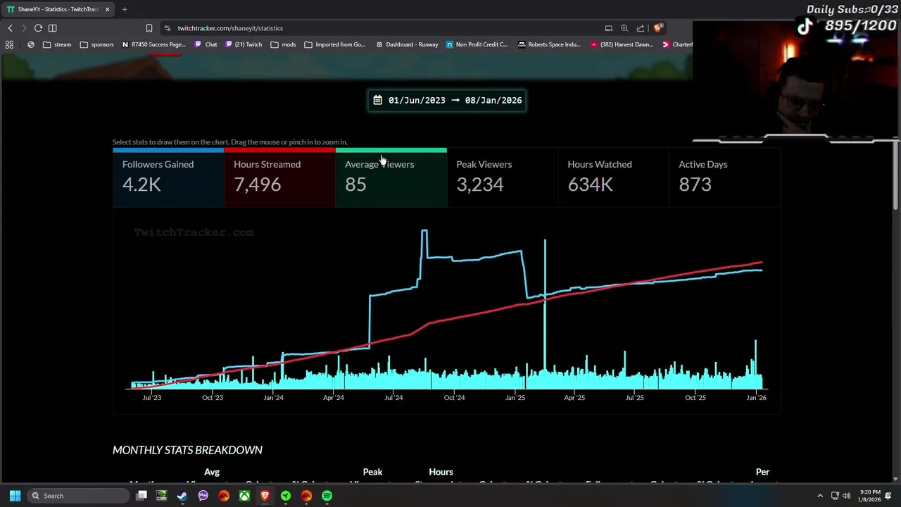The image size is (901, 507).
Task: Toggle Active Days stat on chart
Action: pyautogui.click(x=724, y=177)
